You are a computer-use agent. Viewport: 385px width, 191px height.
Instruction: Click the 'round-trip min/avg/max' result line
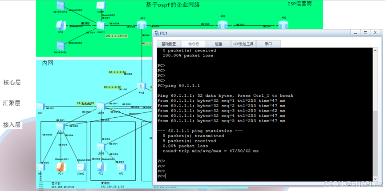pos(211,151)
